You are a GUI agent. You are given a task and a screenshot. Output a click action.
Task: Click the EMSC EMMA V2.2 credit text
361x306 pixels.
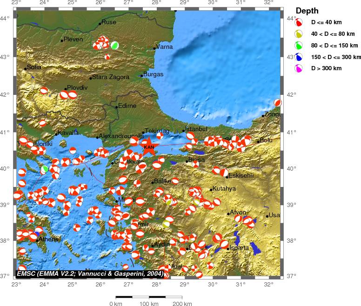[x=90, y=274]
